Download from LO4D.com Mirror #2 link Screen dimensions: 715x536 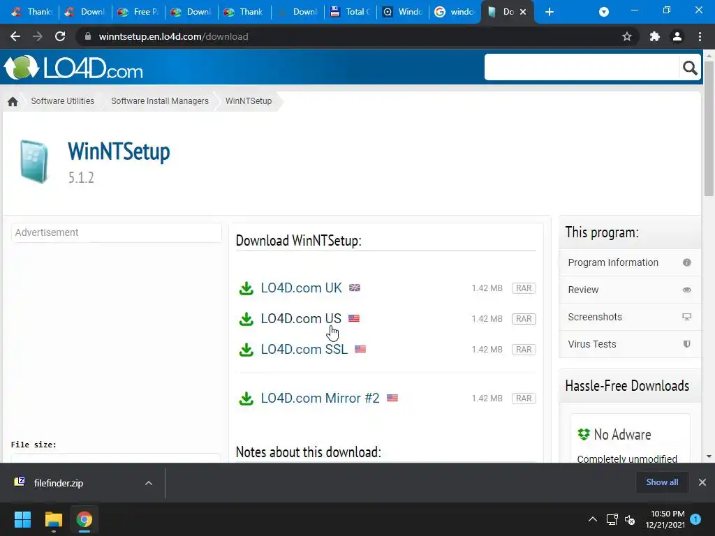point(320,399)
